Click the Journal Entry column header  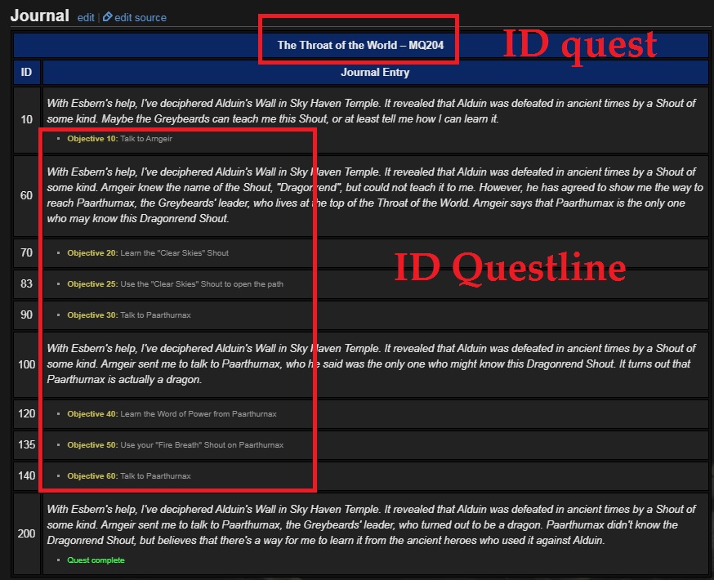375,73
